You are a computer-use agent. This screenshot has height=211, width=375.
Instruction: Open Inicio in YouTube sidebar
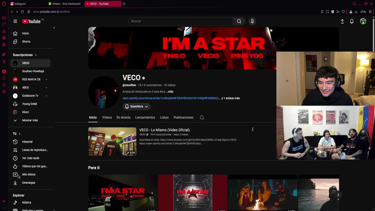pos(30,33)
